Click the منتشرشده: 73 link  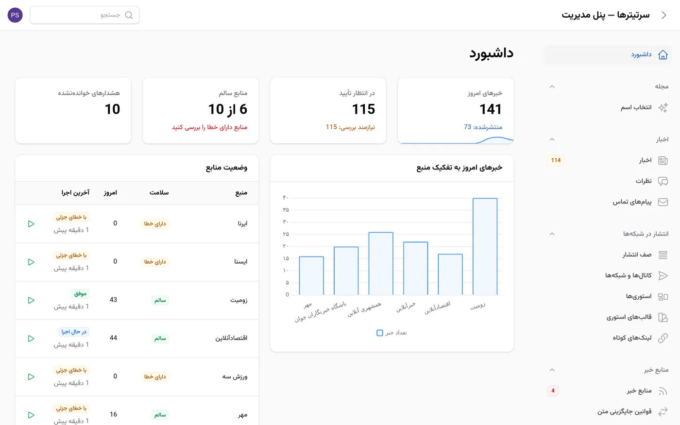483,127
